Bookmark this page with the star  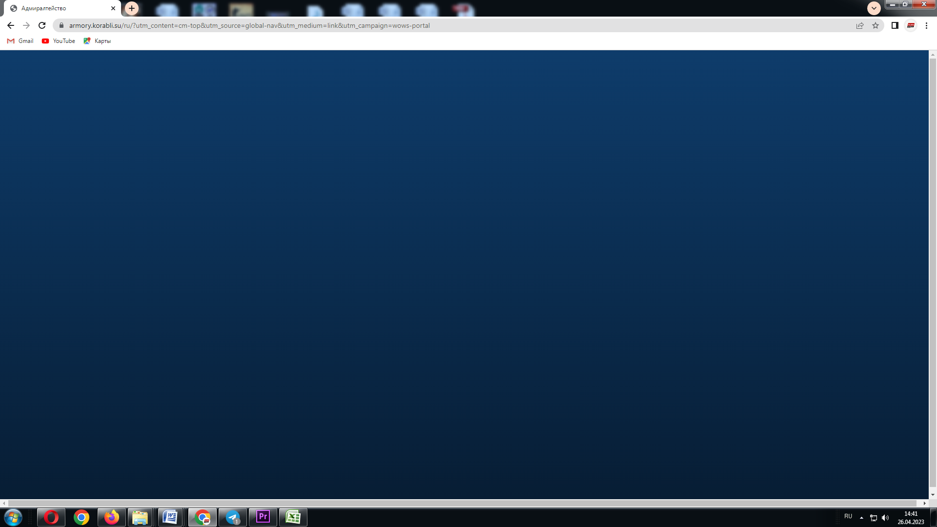876,25
